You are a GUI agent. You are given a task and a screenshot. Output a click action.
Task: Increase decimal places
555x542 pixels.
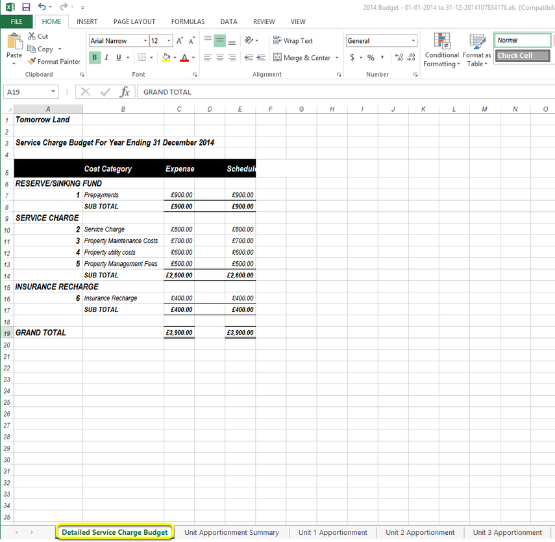pyautogui.click(x=399, y=57)
